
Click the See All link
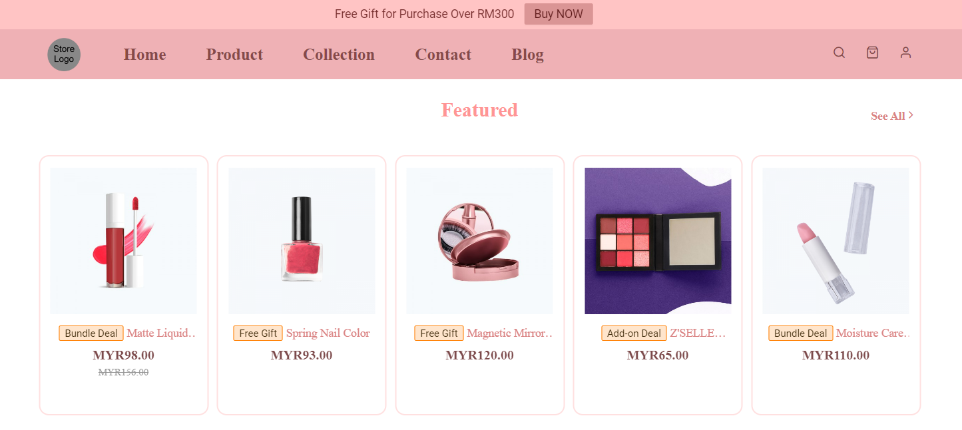pyautogui.click(x=887, y=116)
